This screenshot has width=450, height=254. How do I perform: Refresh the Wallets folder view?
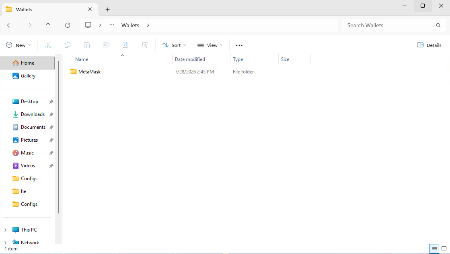click(68, 25)
